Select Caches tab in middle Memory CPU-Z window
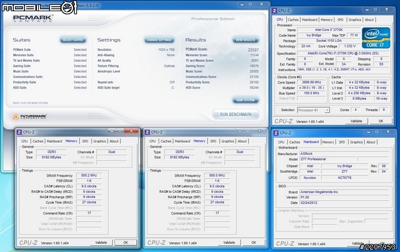Image resolution: width=400 pixels, height=252 pixels. 166,141
